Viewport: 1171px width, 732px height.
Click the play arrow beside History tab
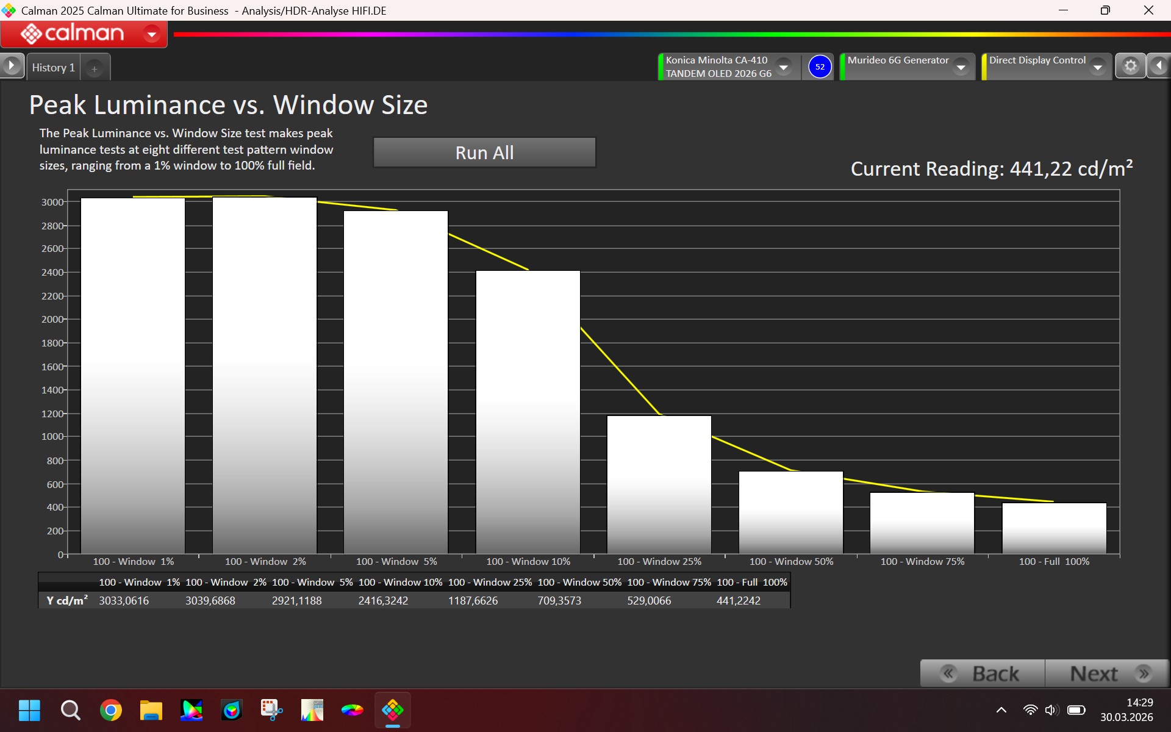coord(12,66)
